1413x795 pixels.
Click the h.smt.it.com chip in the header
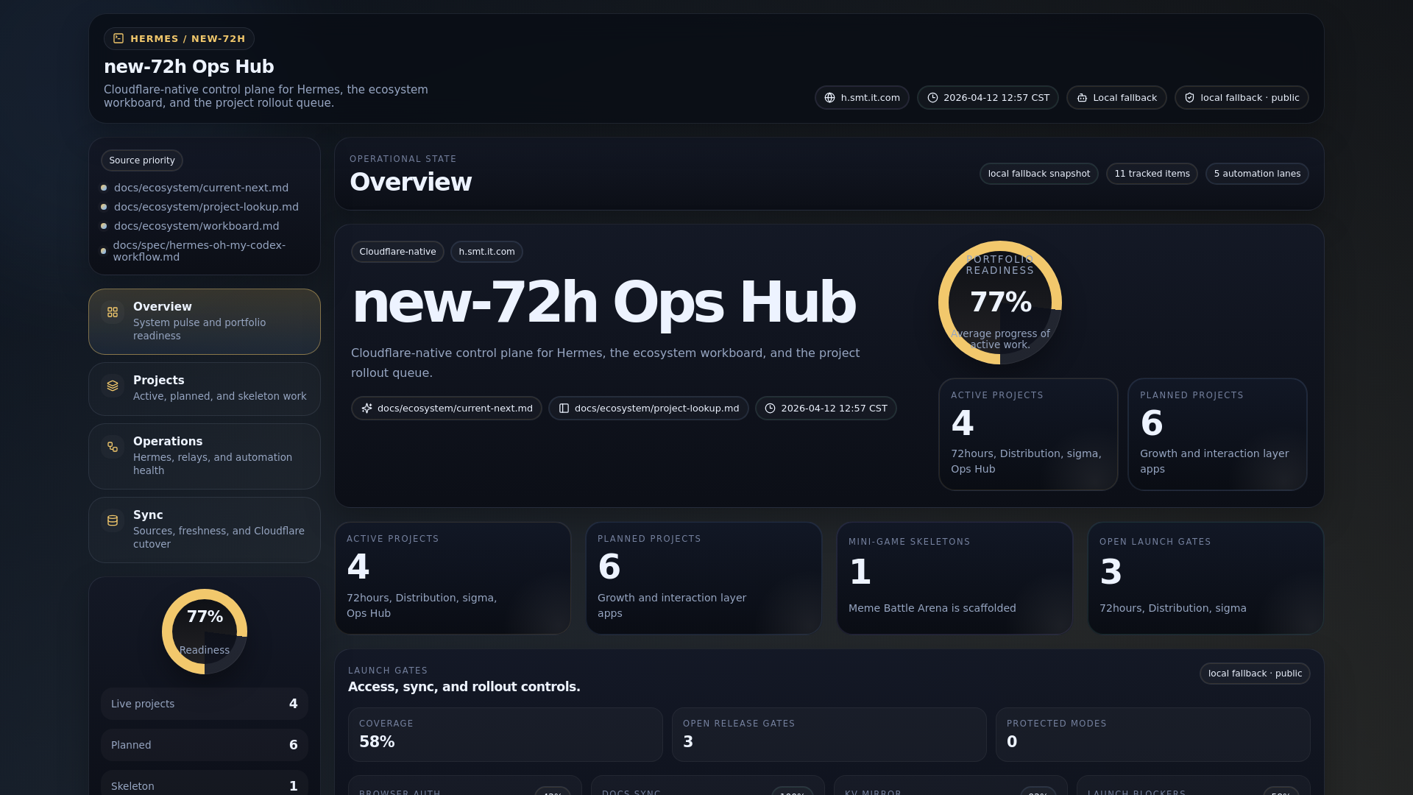862,98
